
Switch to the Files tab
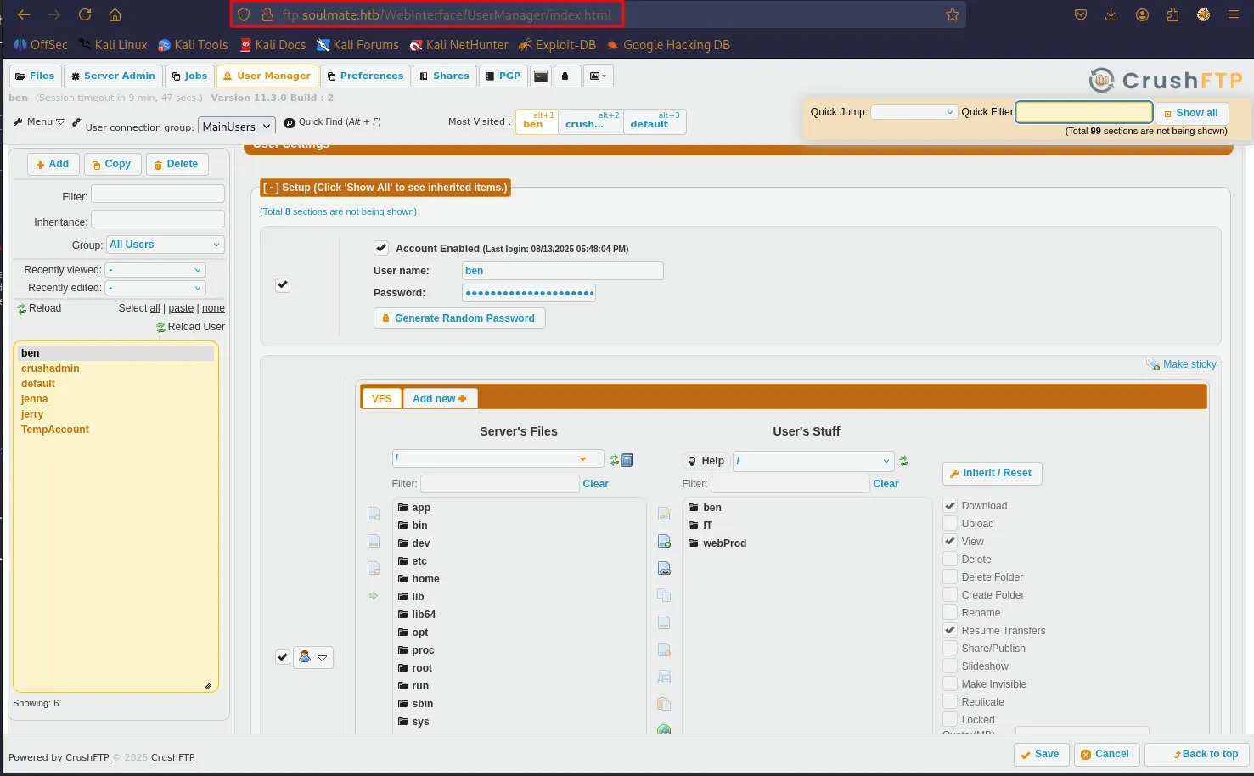(x=35, y=76)
